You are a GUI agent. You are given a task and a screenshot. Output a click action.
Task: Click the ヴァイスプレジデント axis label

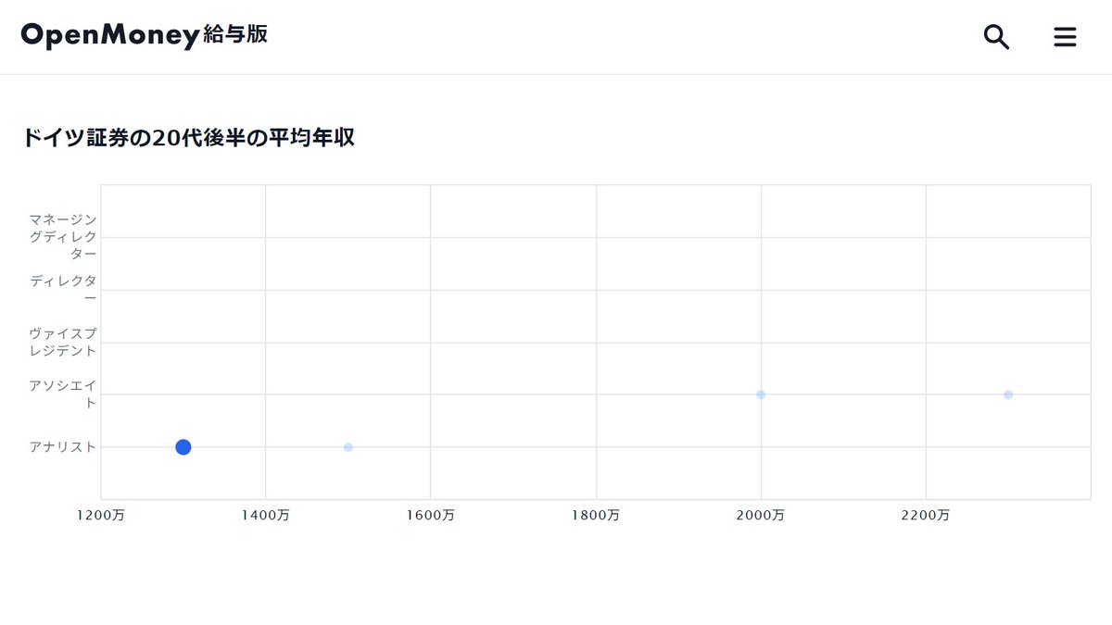[x=62, y=342]
